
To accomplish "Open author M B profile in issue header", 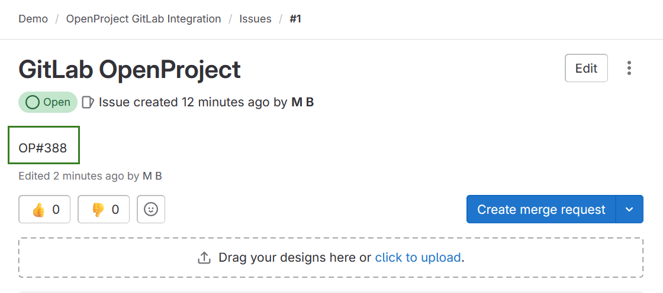I will pyautogui.click(x=302, y=102).
